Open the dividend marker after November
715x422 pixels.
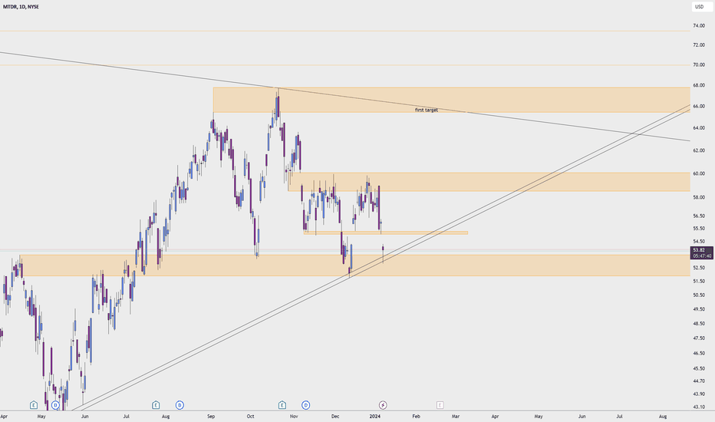pyautogui.click(x=305, y=405)
